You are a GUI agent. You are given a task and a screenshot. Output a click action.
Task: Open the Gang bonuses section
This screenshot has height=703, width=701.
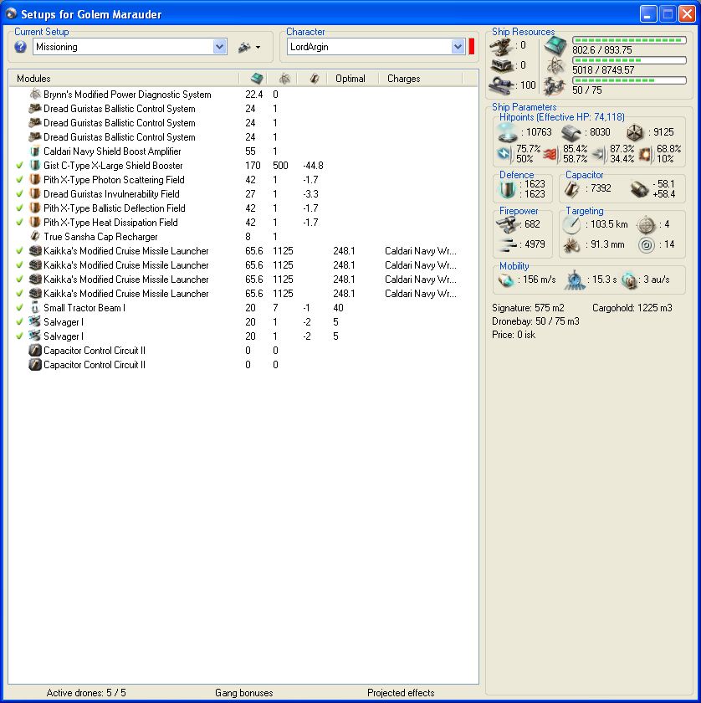[x=243, y=693]
